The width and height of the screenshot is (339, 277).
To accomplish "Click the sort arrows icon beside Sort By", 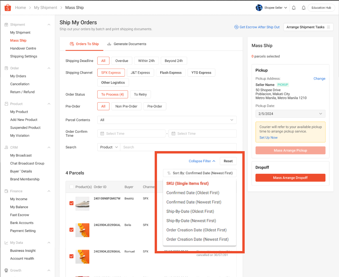I will coord(169,173).
